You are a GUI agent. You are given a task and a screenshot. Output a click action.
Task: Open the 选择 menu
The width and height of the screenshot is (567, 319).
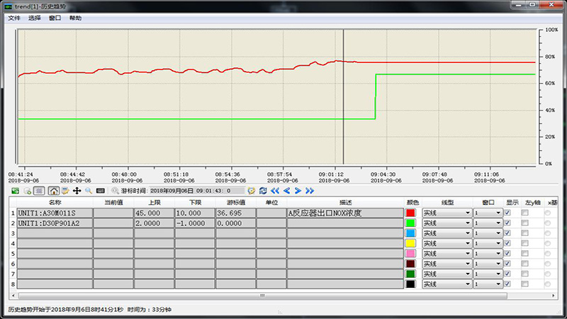[x=35, y=18]
